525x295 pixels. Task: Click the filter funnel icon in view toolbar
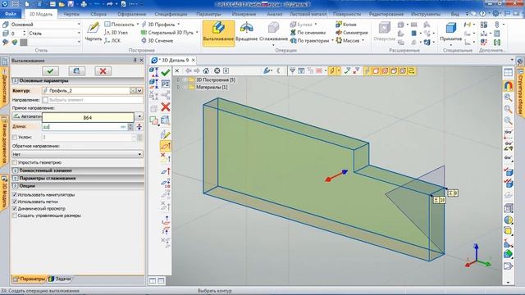(x=292, y=70)
